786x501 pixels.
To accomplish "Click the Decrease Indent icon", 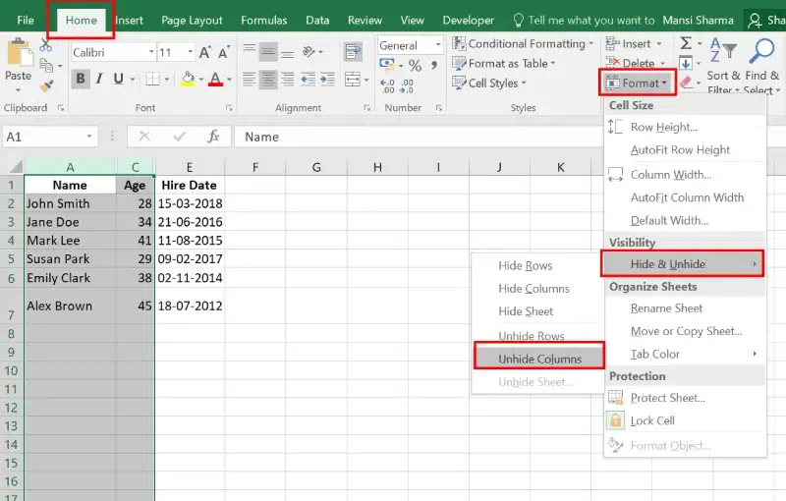I will 308,79.
